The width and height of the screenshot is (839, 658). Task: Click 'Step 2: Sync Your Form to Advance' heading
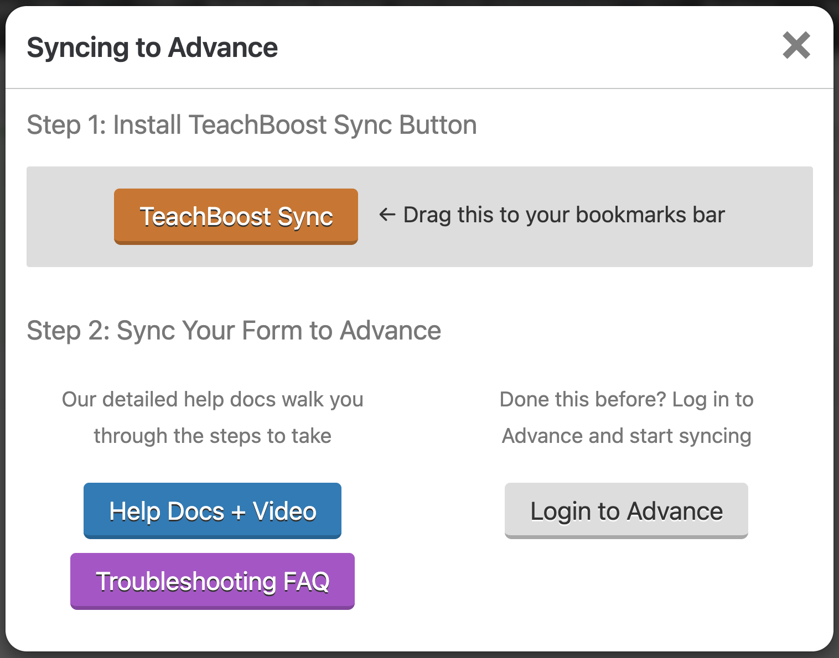click(x=234, y=331)
